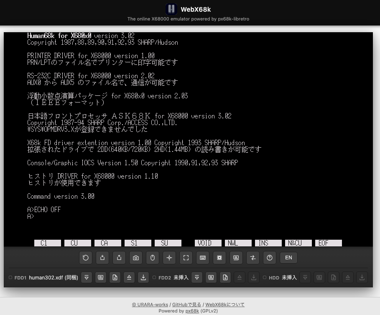Click the crosshair joystick icon in toolbar
The width and height of the screenshot is (380, 315).
(169, 258)
